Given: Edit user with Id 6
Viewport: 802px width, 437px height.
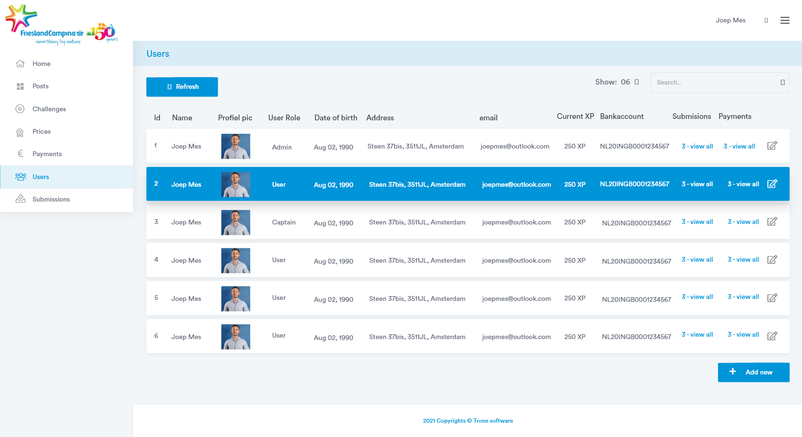Looking at the screenshot, I should (772, 336).
